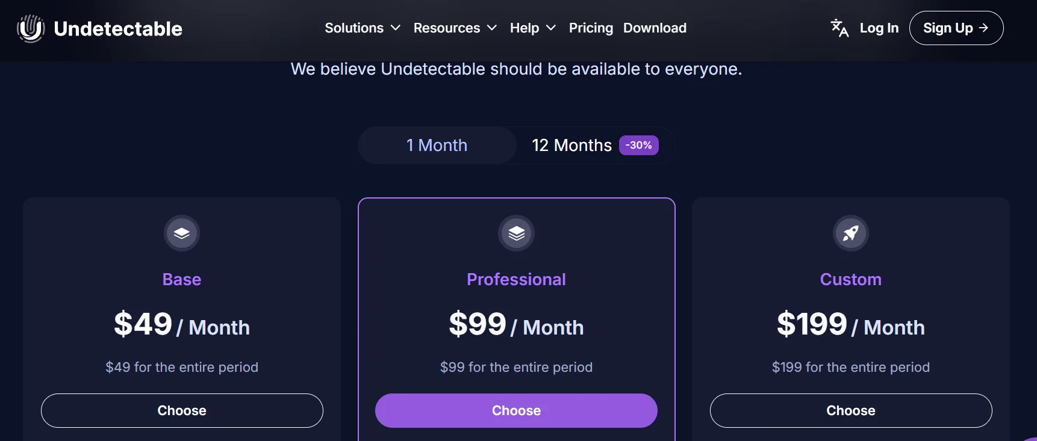This screenshot has width=1037, height=441.
Task: Choose the Professional plan
Action: point(516,410)
